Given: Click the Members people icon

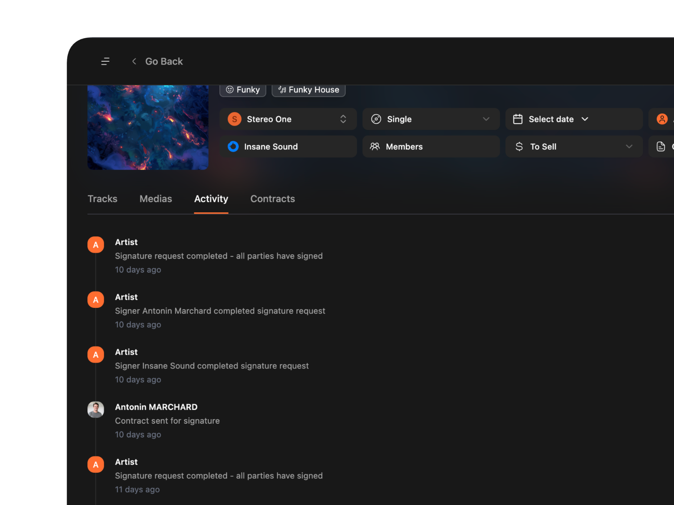Looking at the screenshot, I should [x=375, y=147].
